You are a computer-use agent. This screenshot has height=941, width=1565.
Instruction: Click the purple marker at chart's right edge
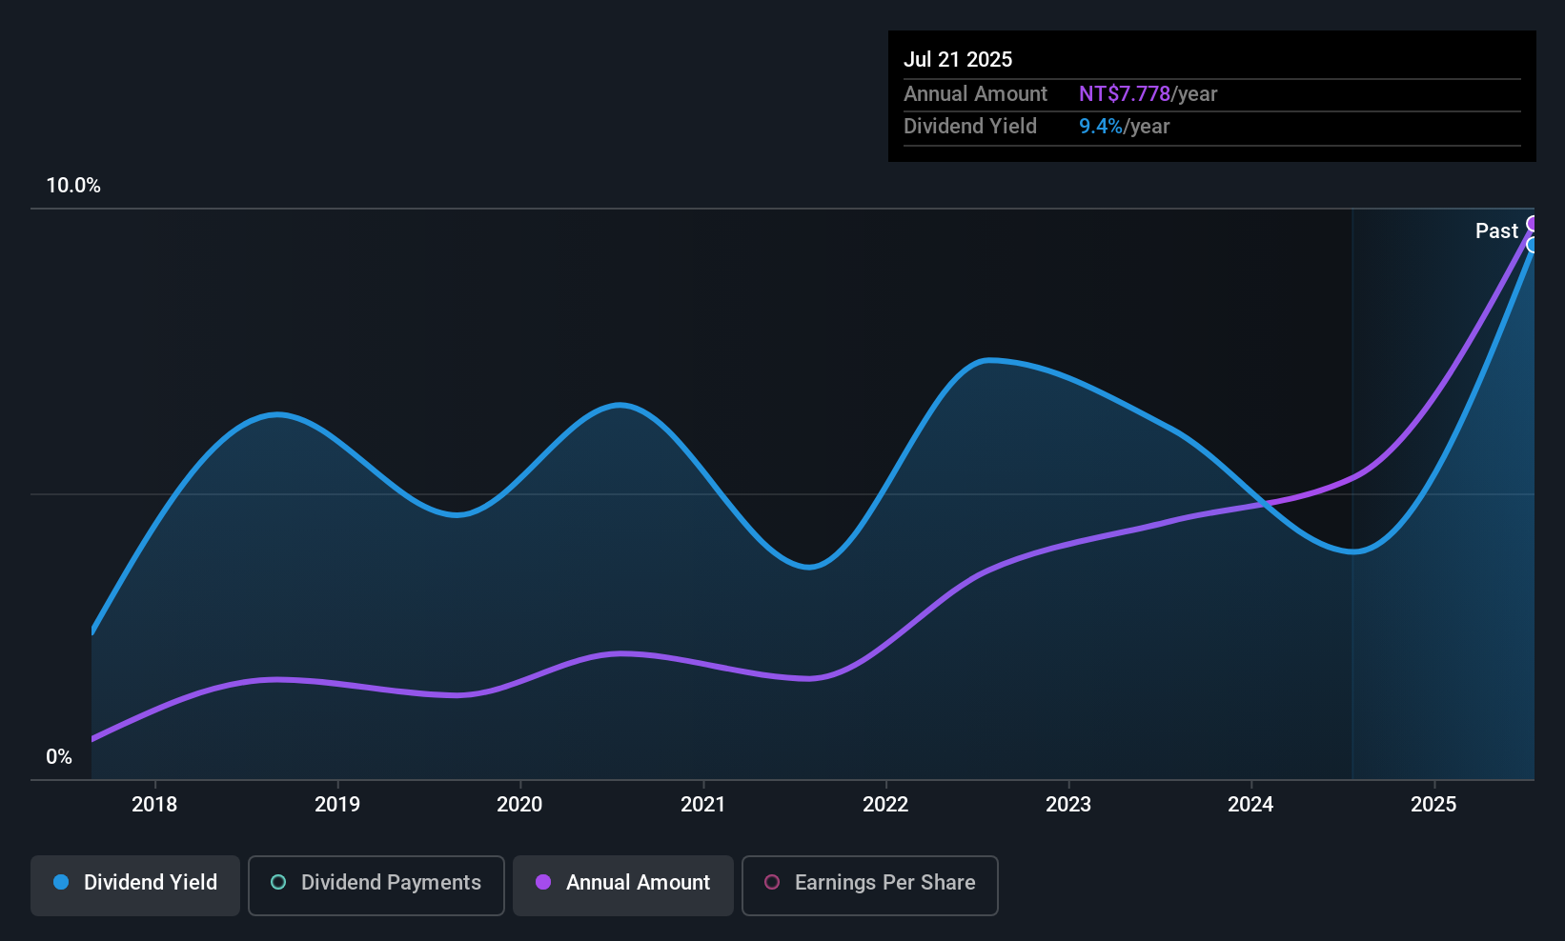pyautogui.click(x=1532, y=223)
